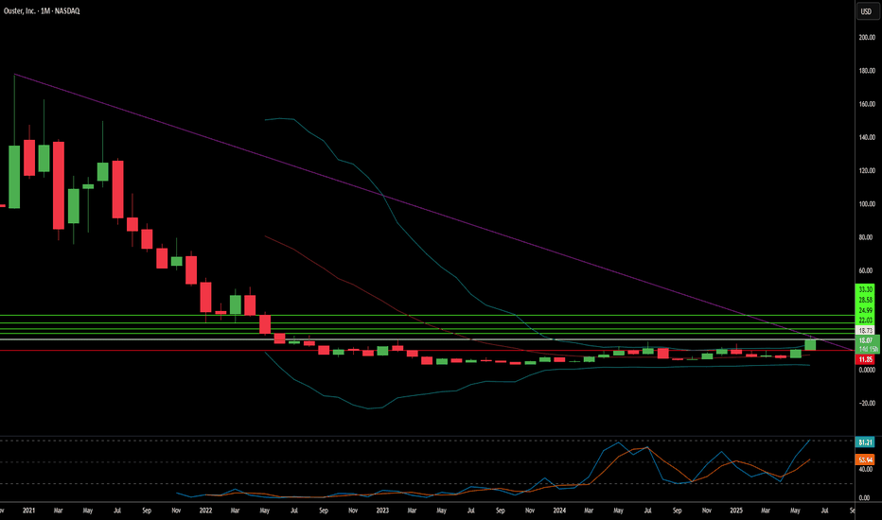
Task: Click the 2025 label on time axis
Action: point(736,511)
